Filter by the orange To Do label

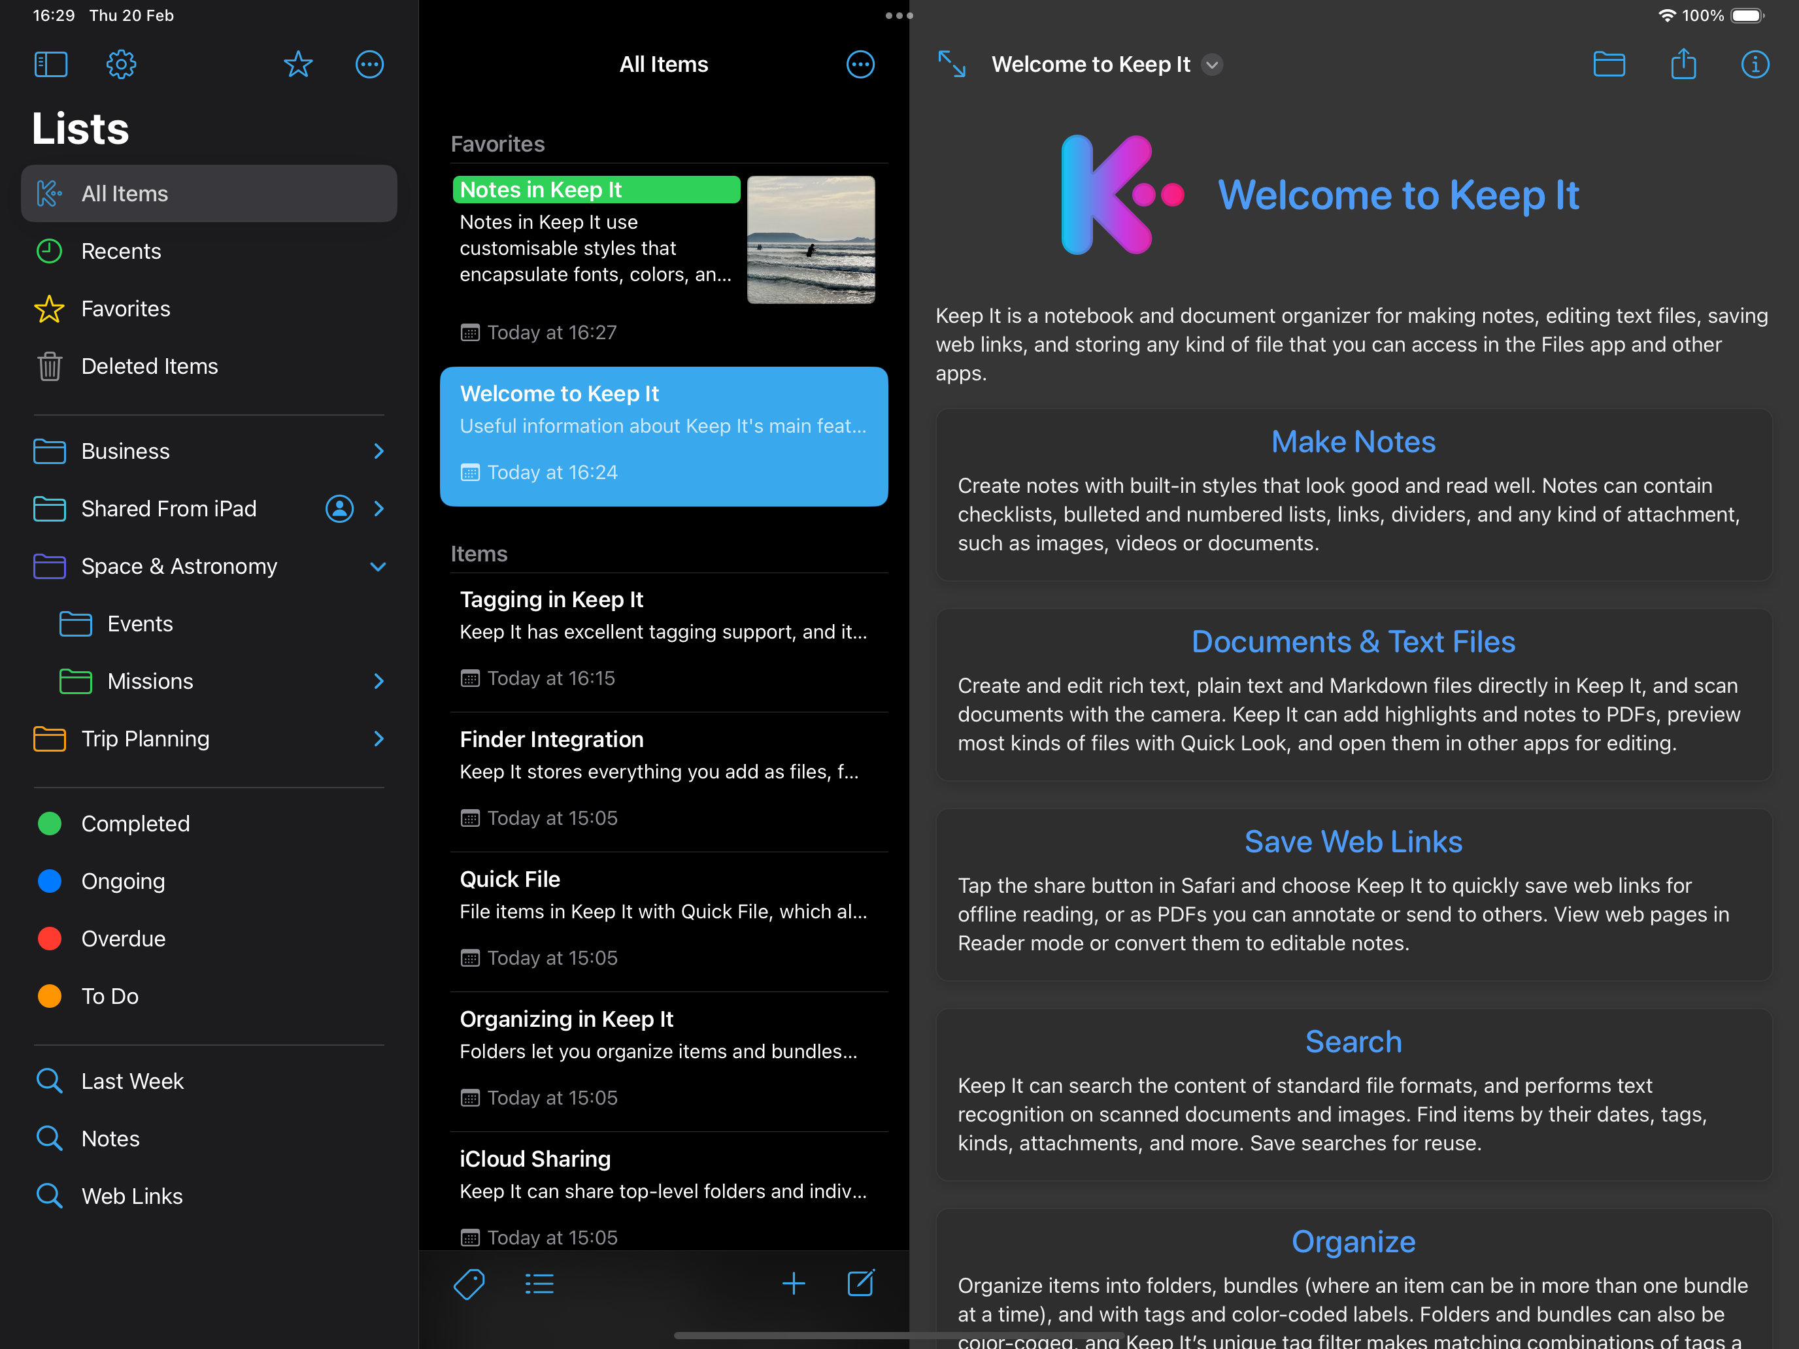pos(209,997)
